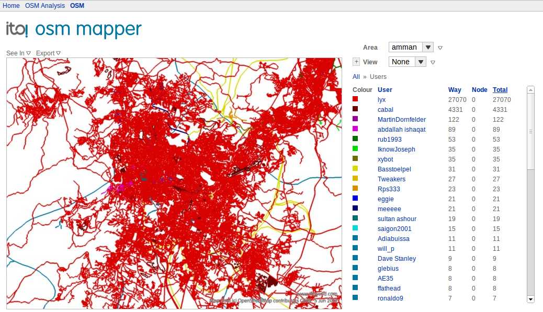Open user Dave Stanley
This screenshot has width=543, height=312.
397,259
